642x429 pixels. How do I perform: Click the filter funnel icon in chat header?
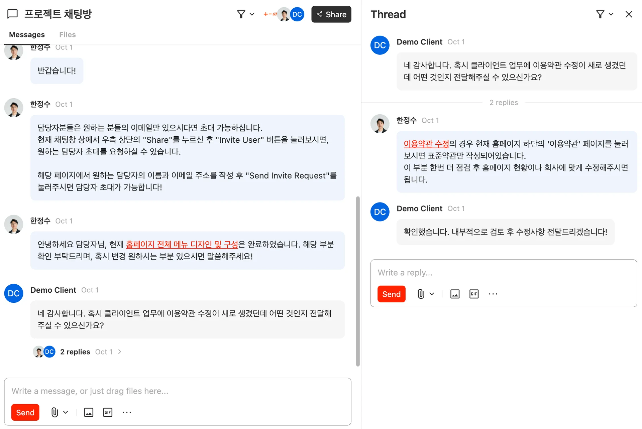pyautogui.click(x=241, y=14)
